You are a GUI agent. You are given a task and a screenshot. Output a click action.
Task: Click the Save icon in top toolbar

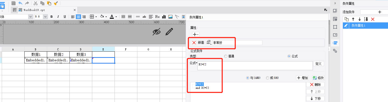[x=14, y=3]
